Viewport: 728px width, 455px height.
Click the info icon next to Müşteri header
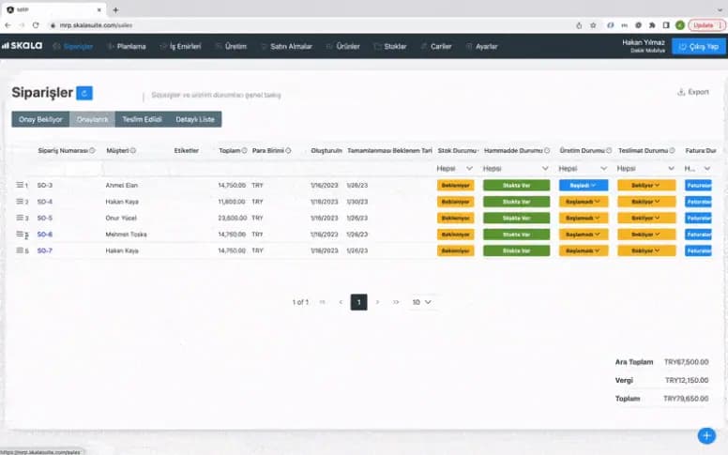(133, 150)
